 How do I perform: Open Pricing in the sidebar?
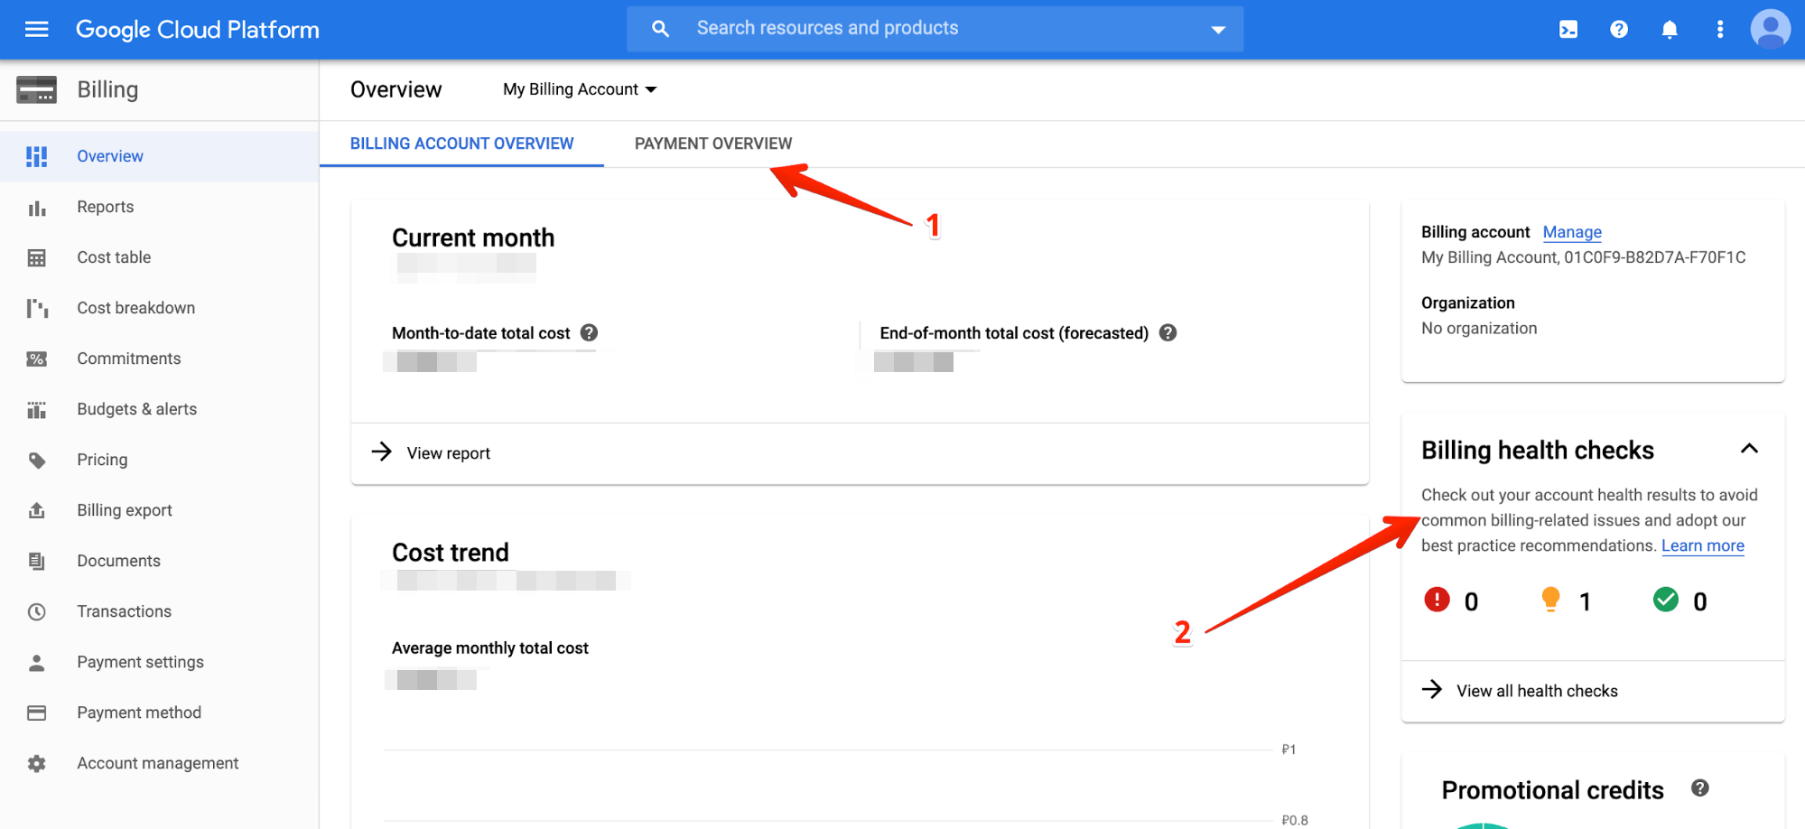tap(159, 460)
